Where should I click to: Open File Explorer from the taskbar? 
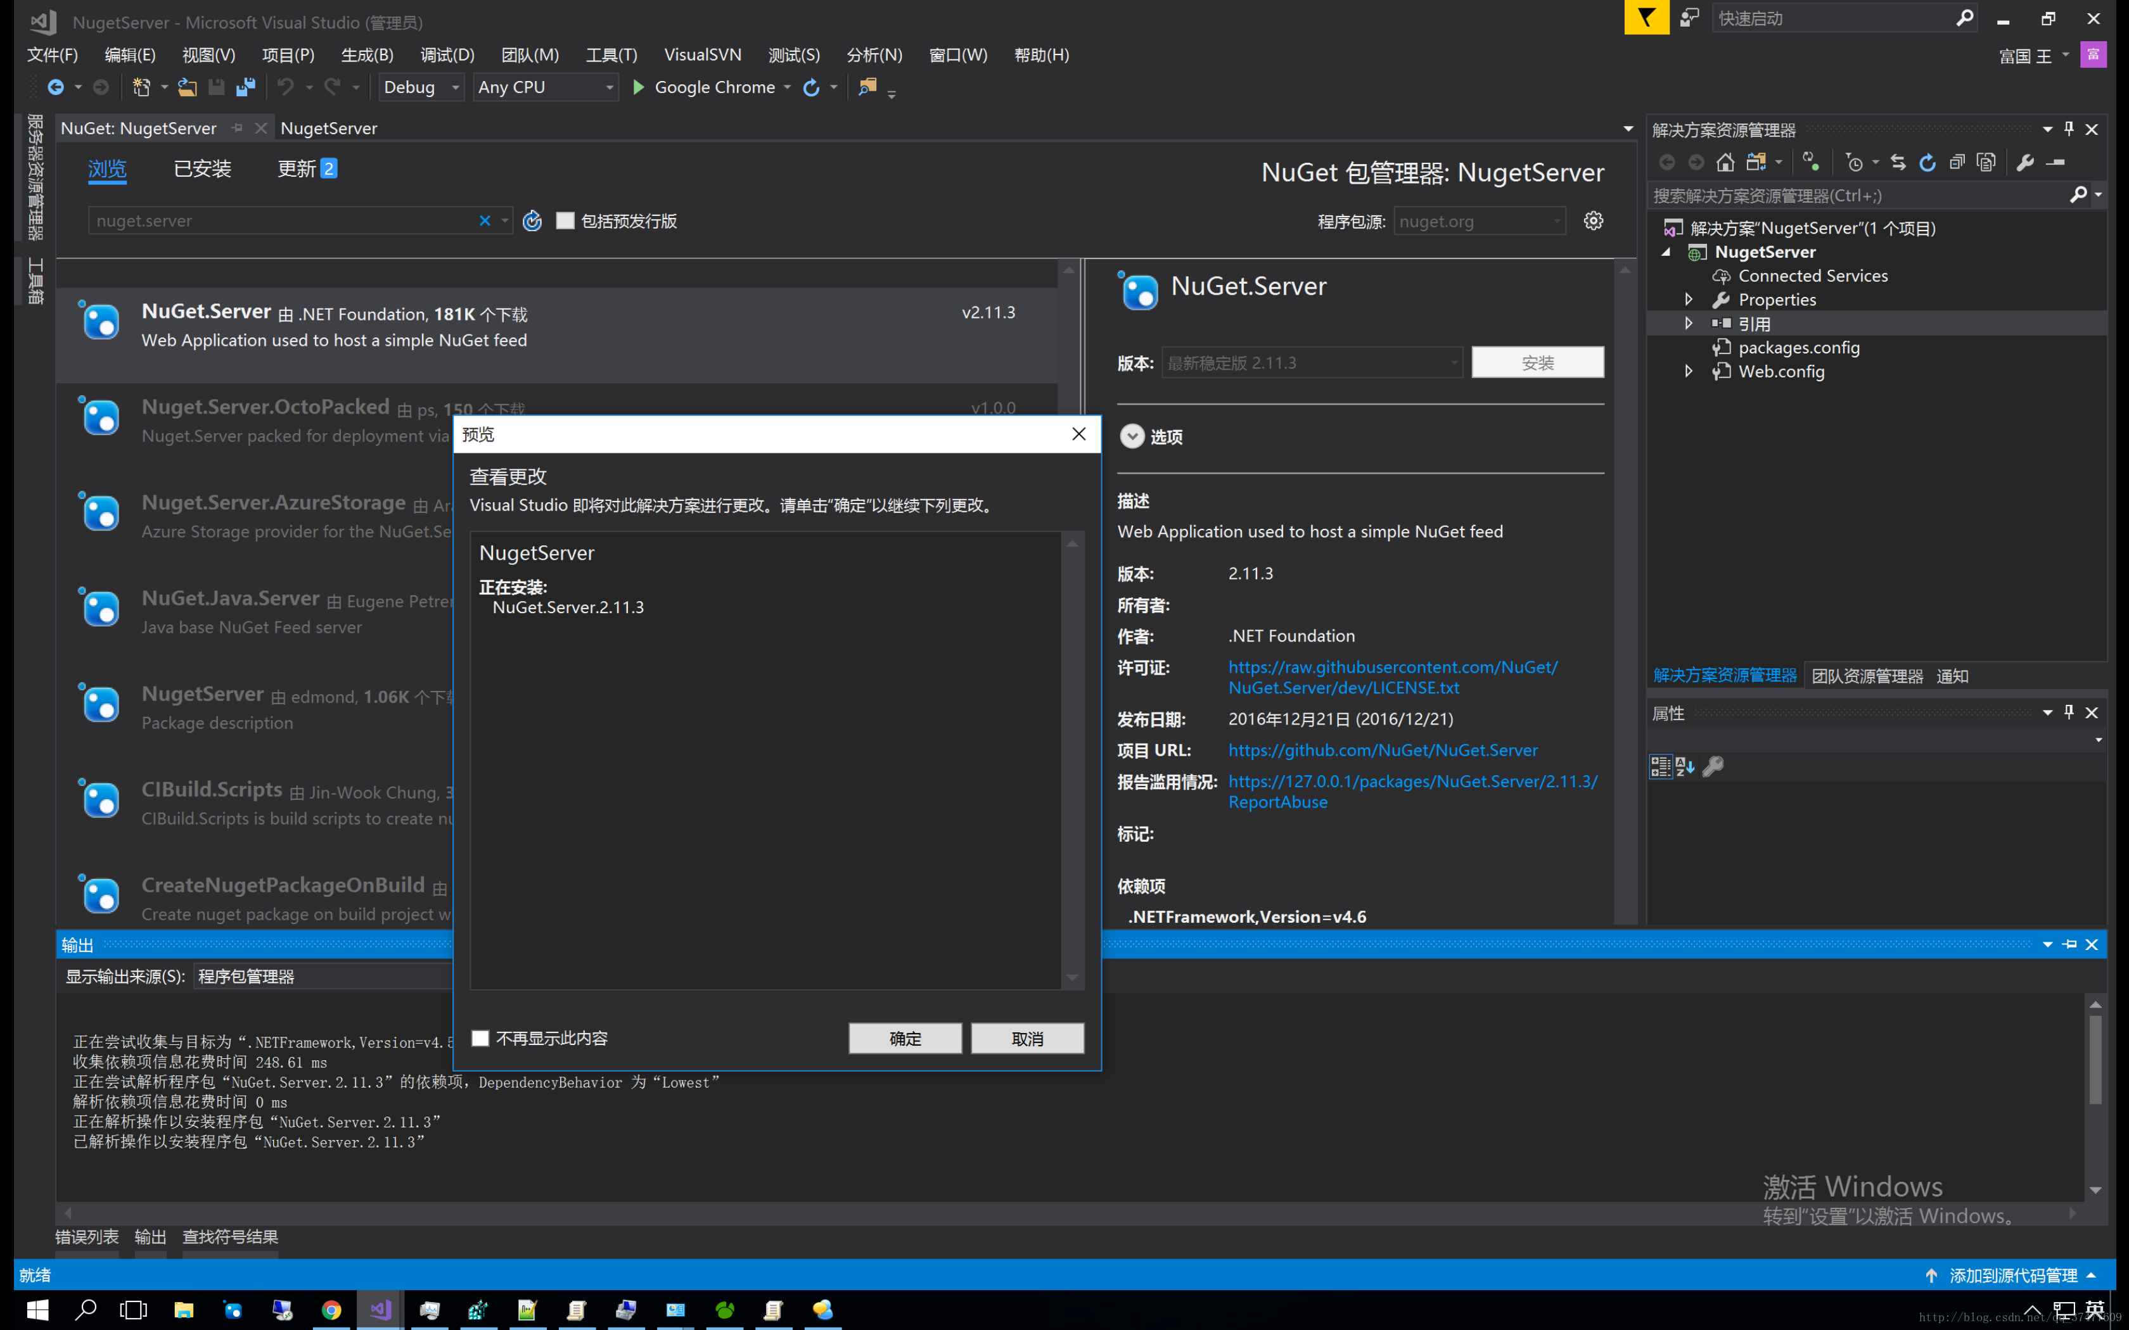click(x=184, y=1310)
